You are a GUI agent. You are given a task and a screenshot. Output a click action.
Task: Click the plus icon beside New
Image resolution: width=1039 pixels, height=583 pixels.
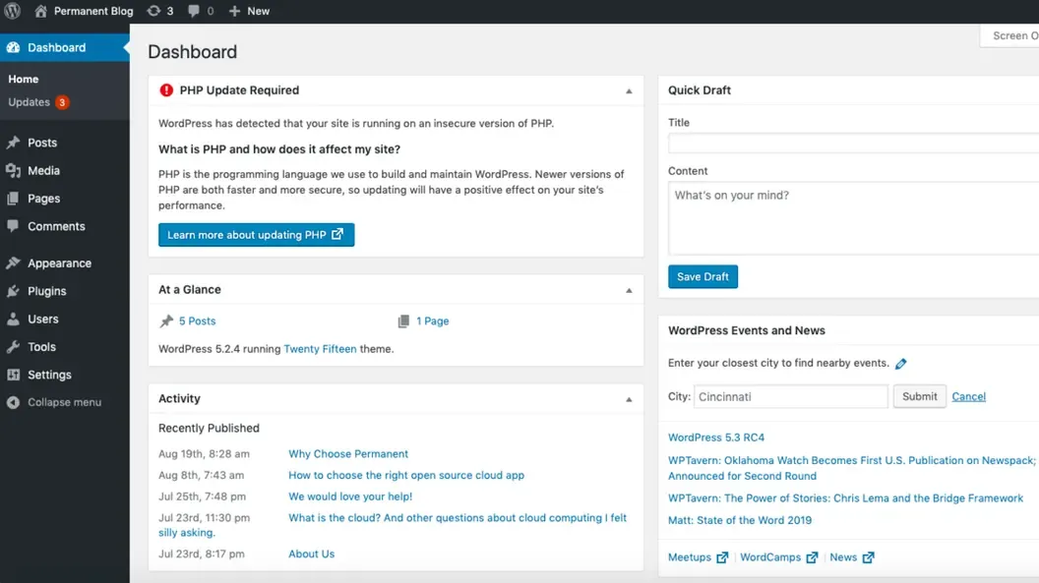click(x=234, y=11)
